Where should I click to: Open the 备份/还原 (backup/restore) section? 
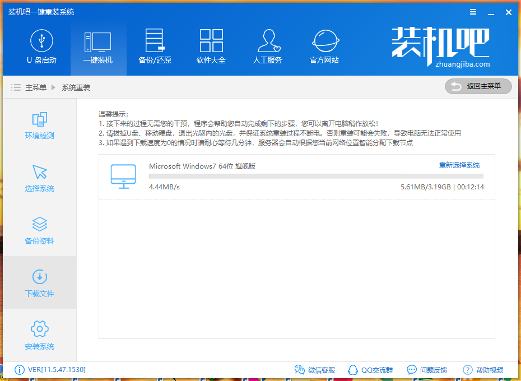(x=155, y=46)
